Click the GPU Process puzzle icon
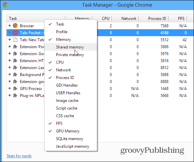 (15, 88)
